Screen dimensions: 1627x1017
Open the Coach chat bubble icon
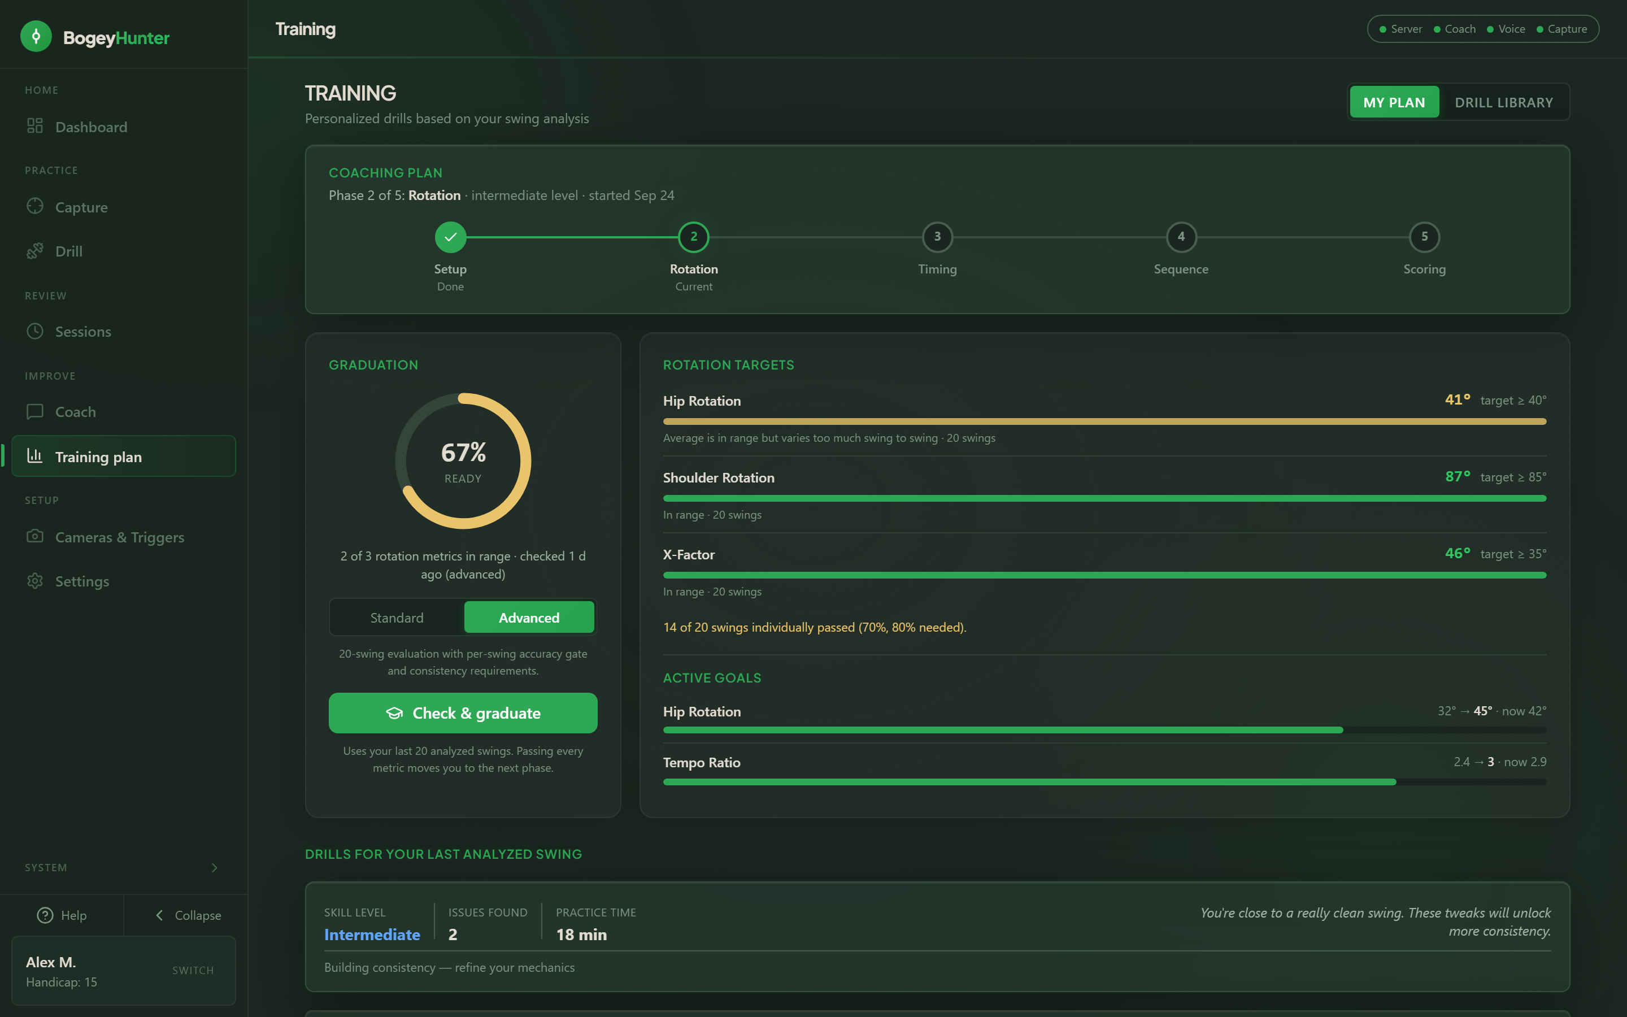[35, 411]
